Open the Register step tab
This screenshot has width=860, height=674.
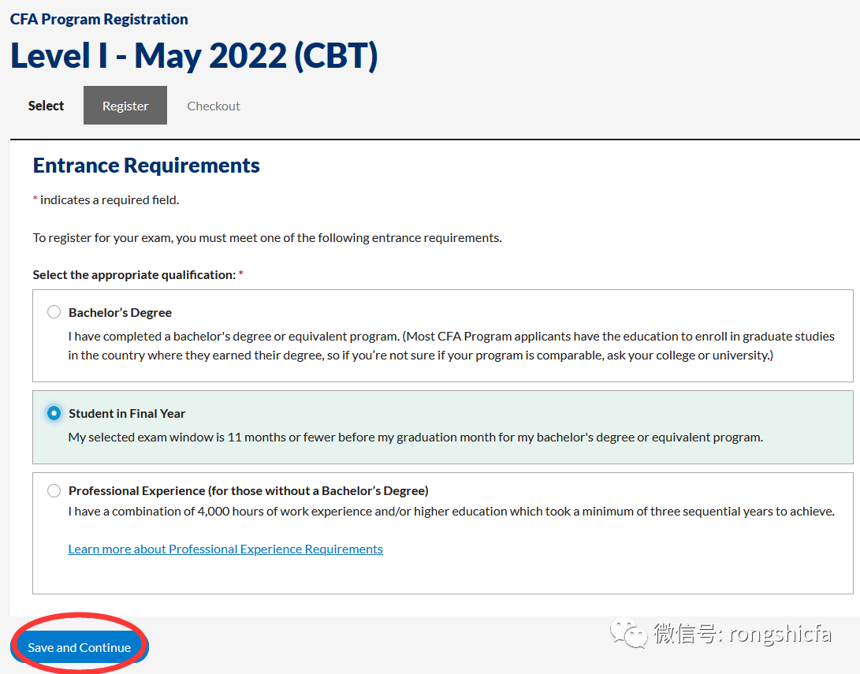(x=125, y=106)
